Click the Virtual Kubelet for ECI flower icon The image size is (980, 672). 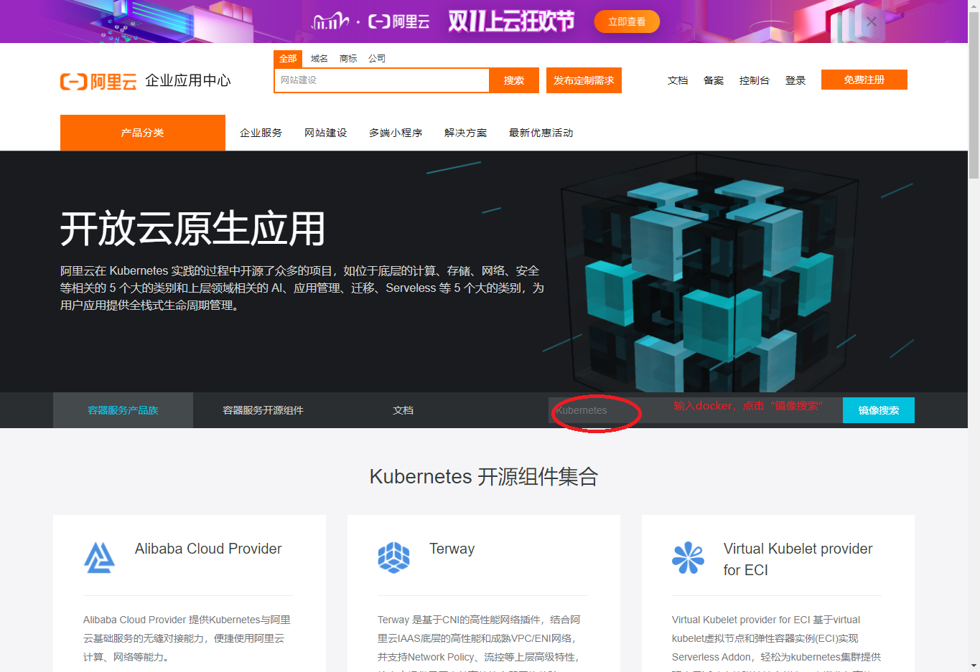(689, 556)
